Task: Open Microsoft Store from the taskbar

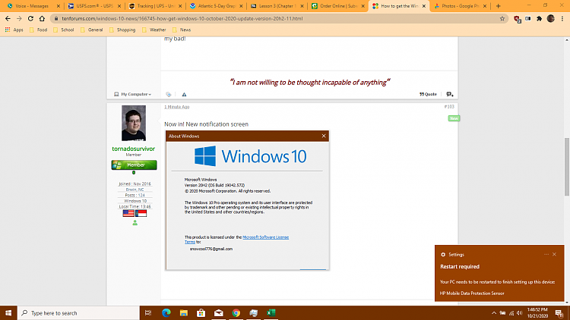Action: pyautogui.click(x=201, y=312)
